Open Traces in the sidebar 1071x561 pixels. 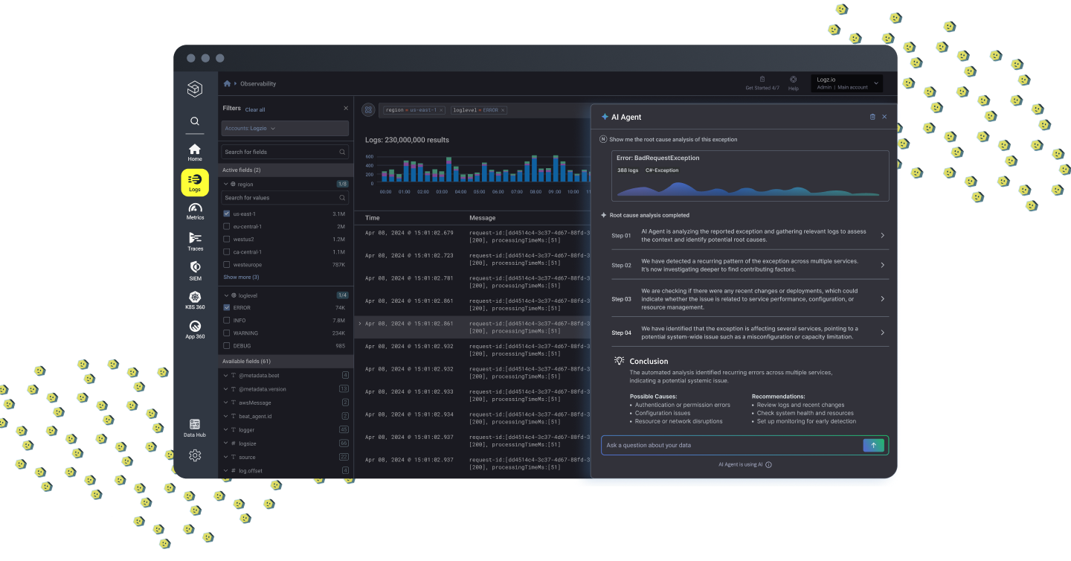pyautogui.click(x=195, y=242)
